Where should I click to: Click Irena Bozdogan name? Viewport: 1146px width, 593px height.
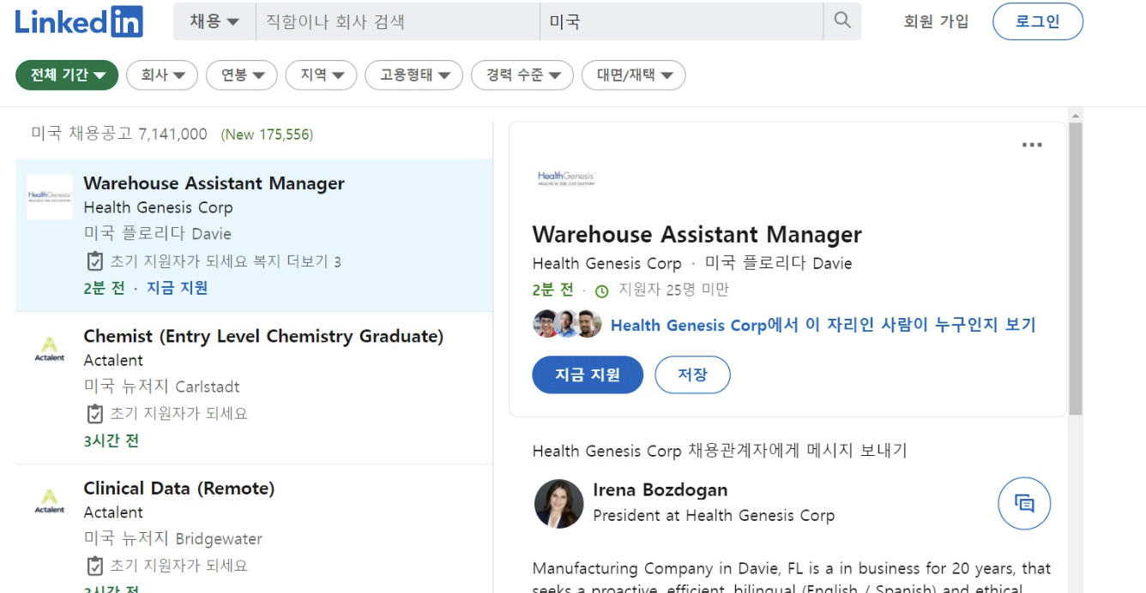click(x=660, y=490)
